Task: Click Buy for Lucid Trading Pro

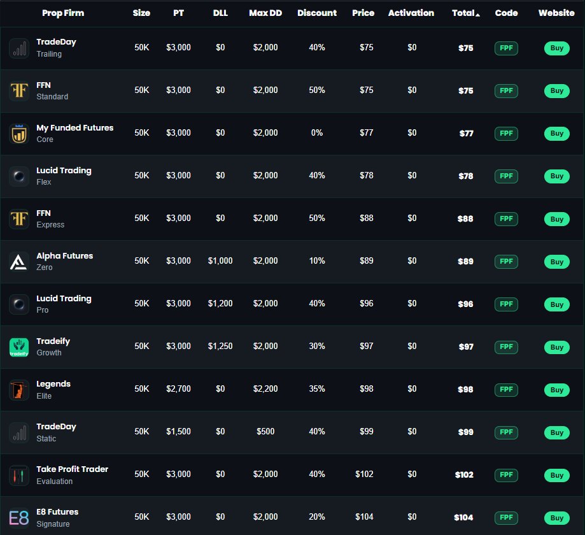Action: click(556, 304)
